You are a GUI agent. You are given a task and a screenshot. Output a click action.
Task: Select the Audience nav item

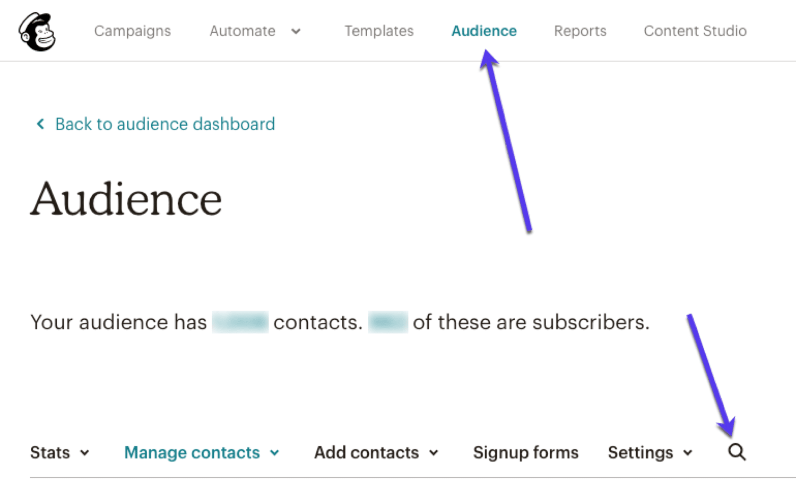(483, 31)
